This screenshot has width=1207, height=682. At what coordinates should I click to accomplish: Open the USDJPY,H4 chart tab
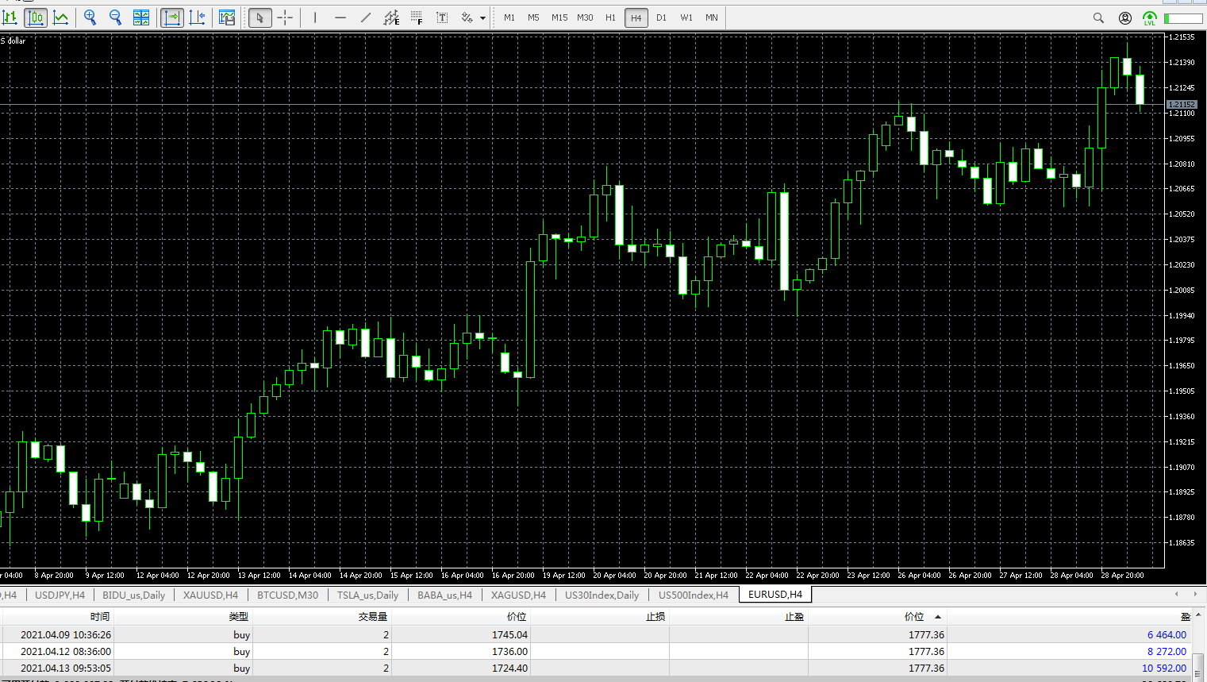(60, 595)
